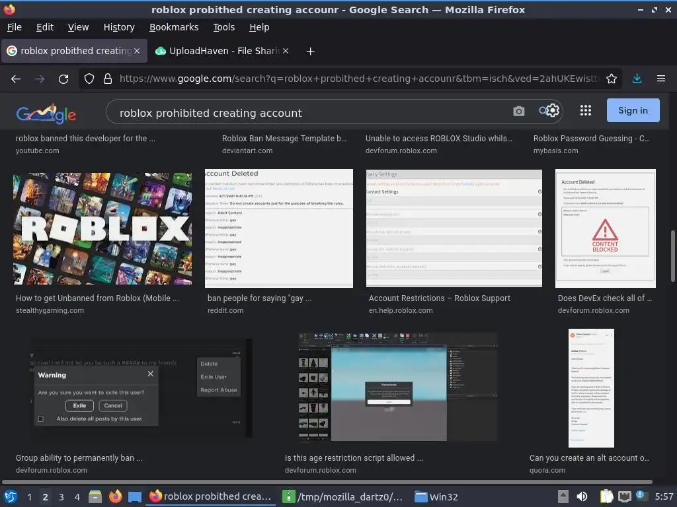Search by image using the camera icon

(518, 111)
